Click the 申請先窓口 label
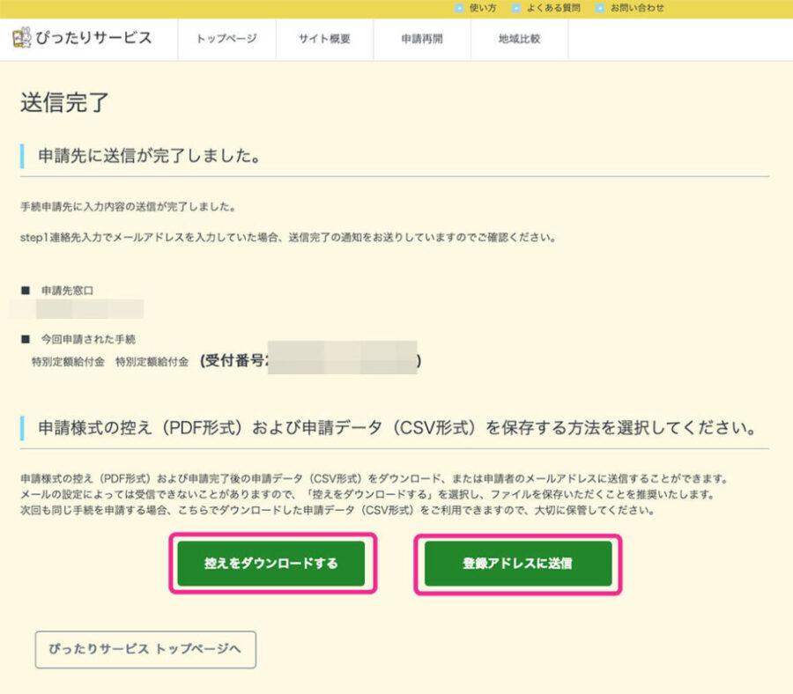Screen dimensions: 793x694 point(67,291)
